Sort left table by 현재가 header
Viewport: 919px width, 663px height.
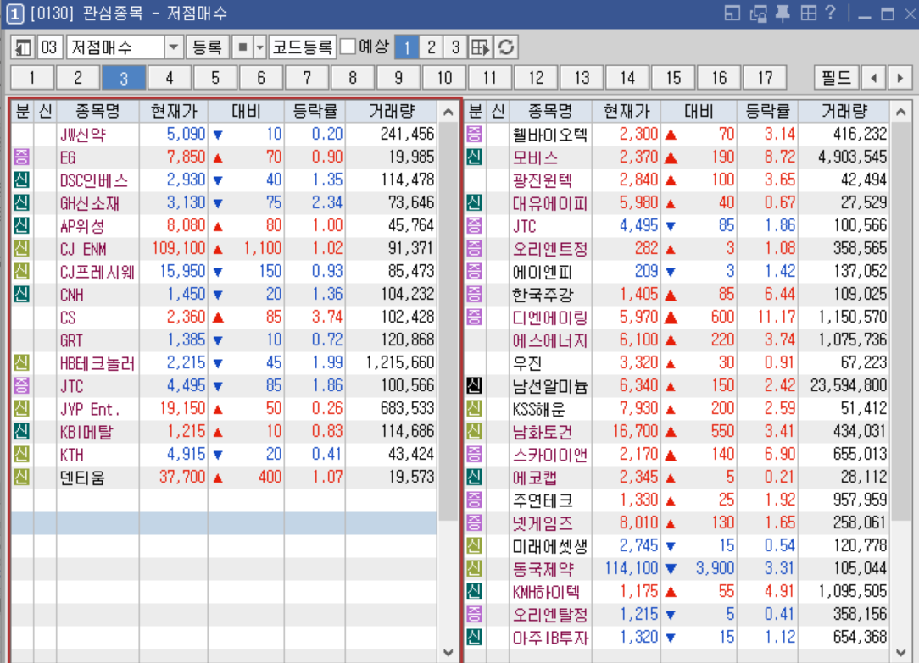point(174,111)
